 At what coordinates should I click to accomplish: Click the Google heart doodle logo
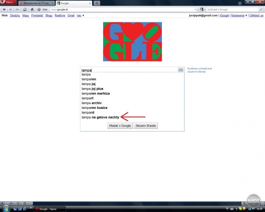point(132,42)
